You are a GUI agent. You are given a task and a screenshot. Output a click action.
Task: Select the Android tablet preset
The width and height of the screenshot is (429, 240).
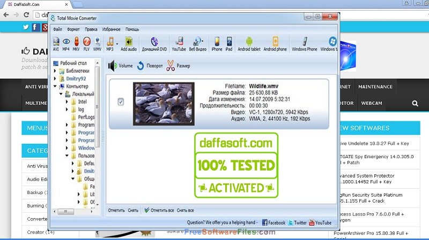pyautogui.click(x=249, y=44)
